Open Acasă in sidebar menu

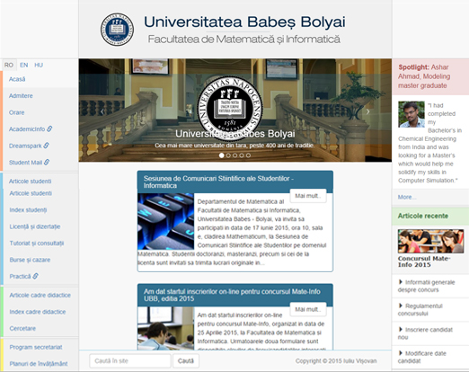pyautogui.click(x=17, y=79)
